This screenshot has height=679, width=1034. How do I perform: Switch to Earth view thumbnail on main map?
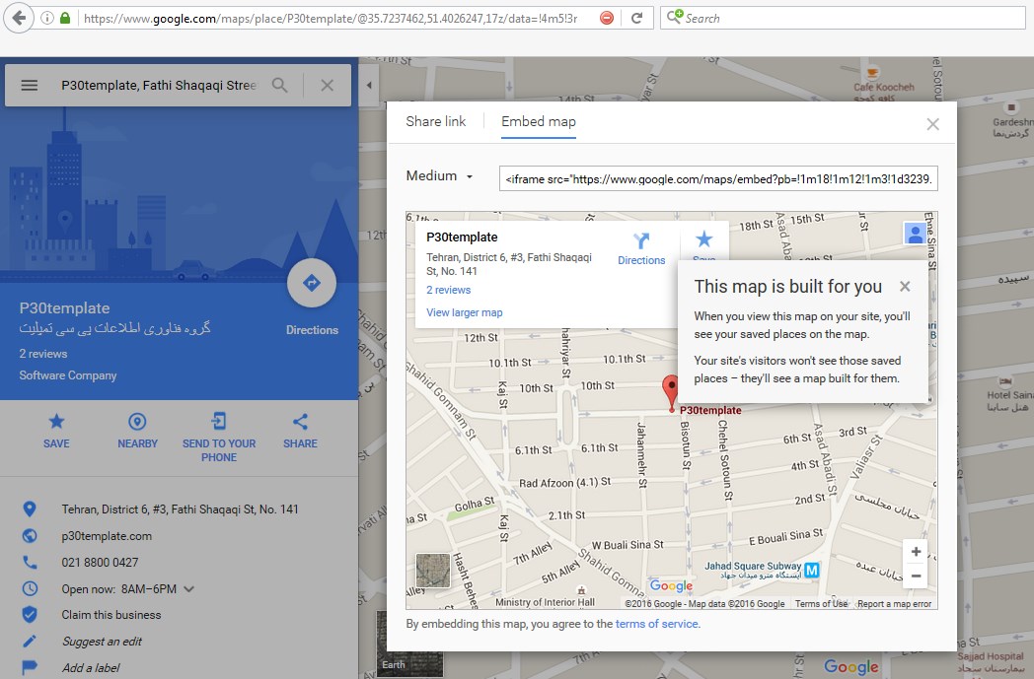tap(409, 644)
